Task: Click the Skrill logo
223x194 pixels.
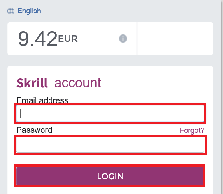Action: tap(32, 83)
